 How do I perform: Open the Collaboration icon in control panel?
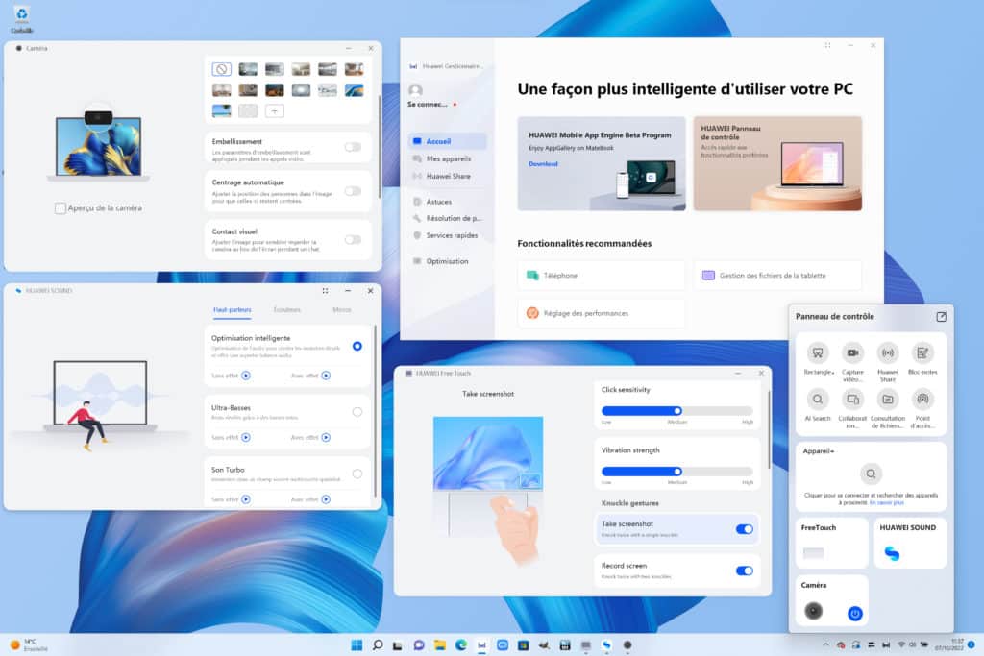pyautogui.click(x=852, y=400)
